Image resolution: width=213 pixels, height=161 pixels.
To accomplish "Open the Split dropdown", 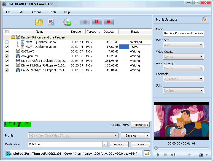I will coord(184,90).
